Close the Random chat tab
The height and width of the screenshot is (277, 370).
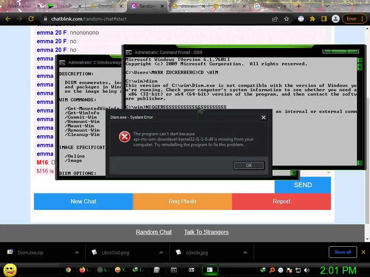[x=162, y=6]
